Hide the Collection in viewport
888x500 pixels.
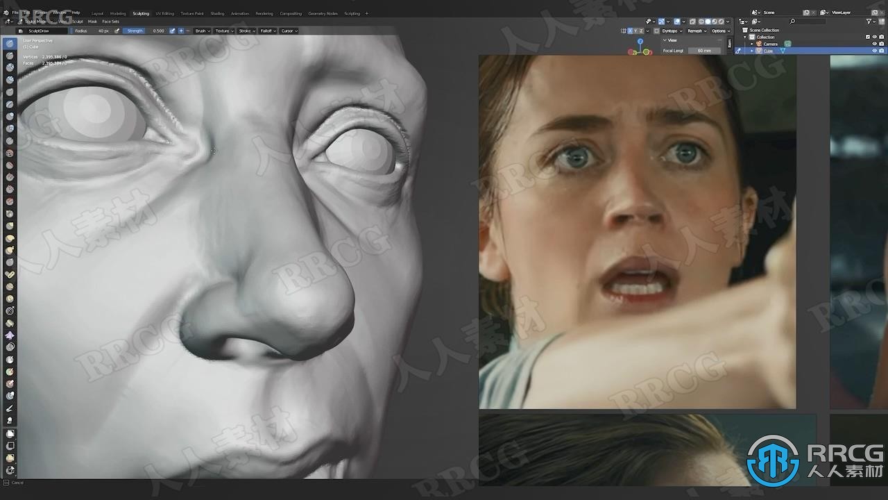[x=874, y=37]
